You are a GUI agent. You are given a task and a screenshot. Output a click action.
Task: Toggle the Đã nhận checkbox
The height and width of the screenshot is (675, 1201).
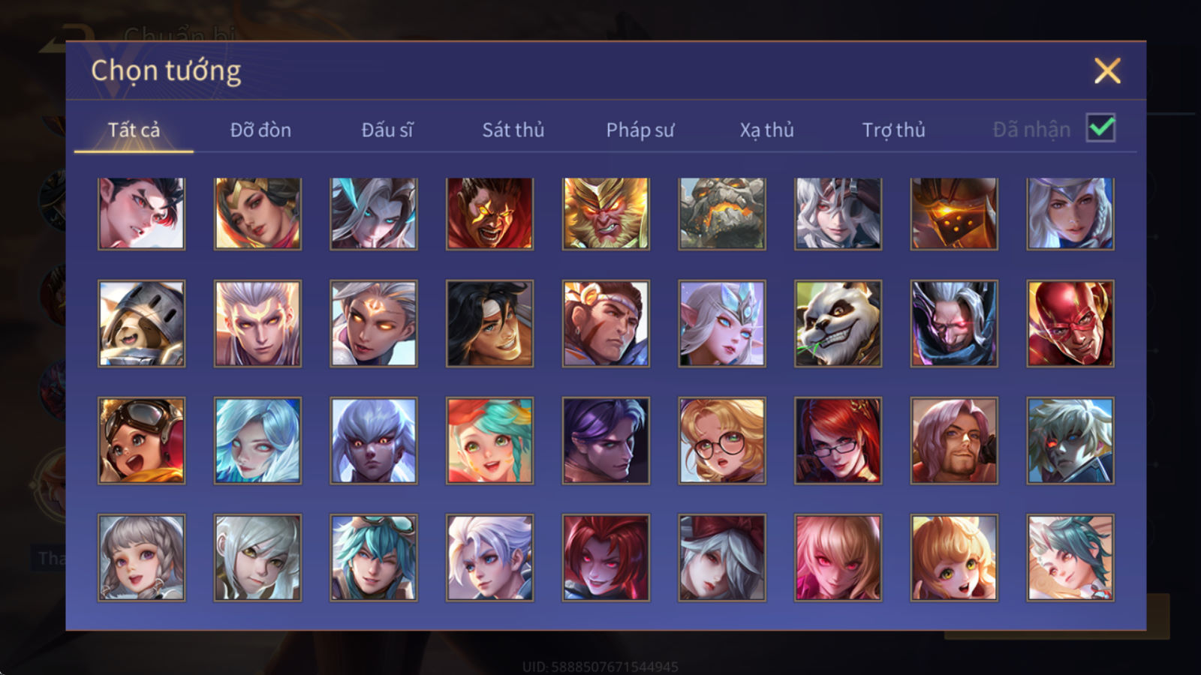pyautogui.click(x=1100, y=128)
